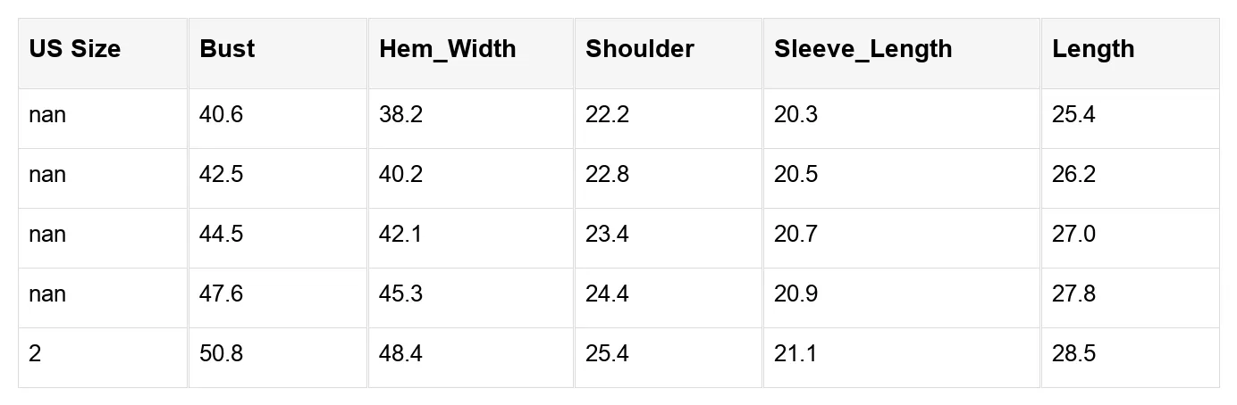This screenshot has width=1237, height=405.
Task: Select Sleeve_Length cell showing 21.1
Action: (795, 354)
